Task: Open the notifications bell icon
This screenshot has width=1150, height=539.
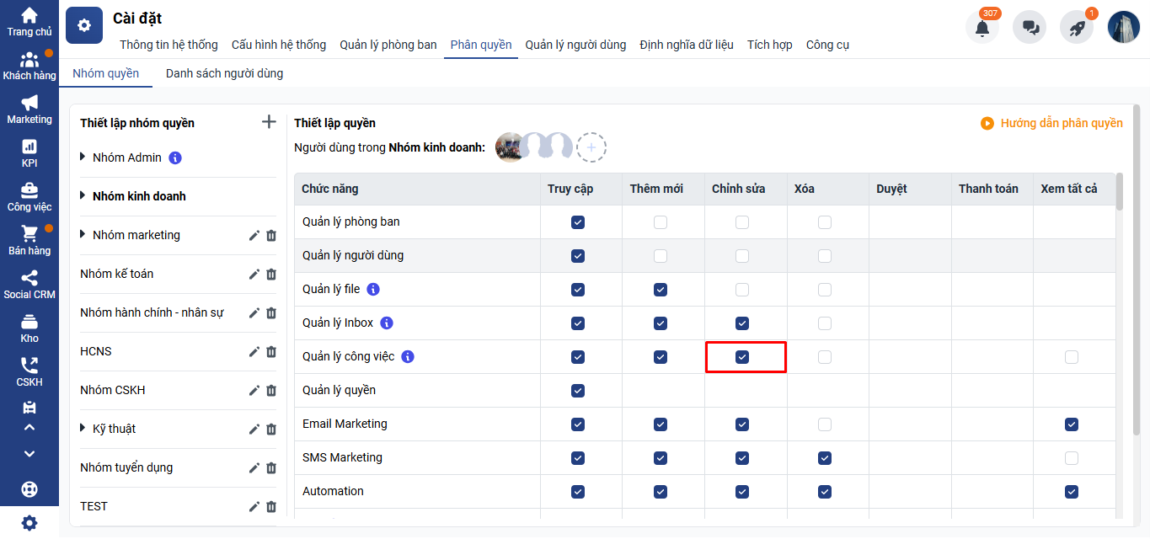Action: [982, 28]
